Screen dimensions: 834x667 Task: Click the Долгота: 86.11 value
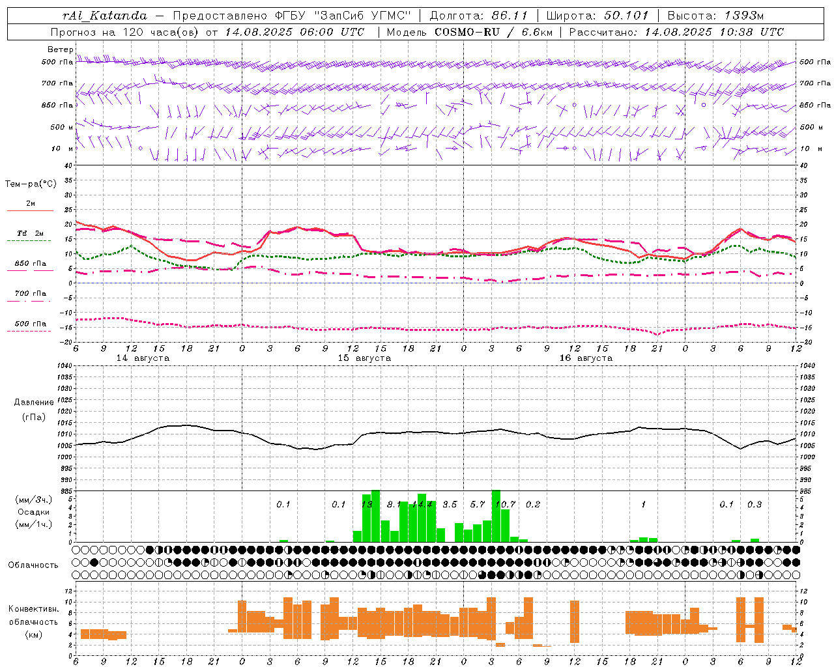[478, 16]
